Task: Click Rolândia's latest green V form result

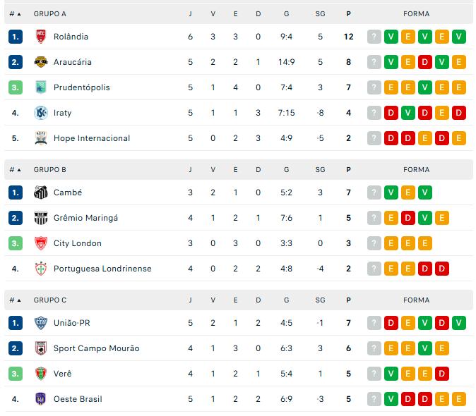Action: pos(459,37)
